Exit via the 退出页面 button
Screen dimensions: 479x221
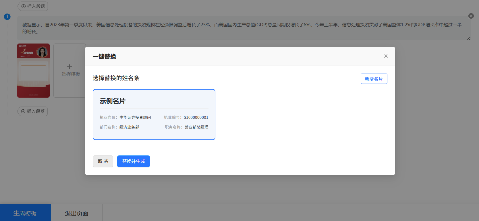tap(76, 213)
